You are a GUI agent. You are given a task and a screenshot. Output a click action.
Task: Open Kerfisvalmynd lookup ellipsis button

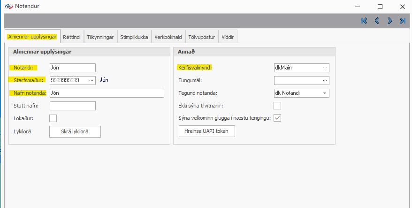tap(325, 68)
